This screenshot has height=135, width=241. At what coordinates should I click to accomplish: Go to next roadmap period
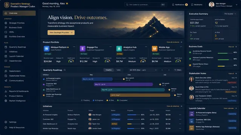tap(169, 70)
